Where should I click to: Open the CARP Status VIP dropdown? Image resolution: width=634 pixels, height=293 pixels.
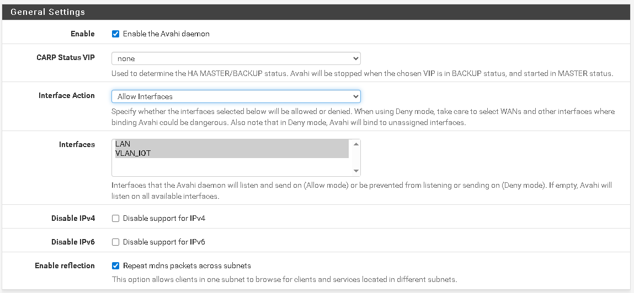coord(236,58)
